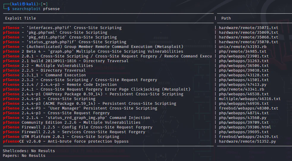
Task: Select the 'status_rrd_graph_img.php' Command Injection row
Action: (x=76, y=117)
